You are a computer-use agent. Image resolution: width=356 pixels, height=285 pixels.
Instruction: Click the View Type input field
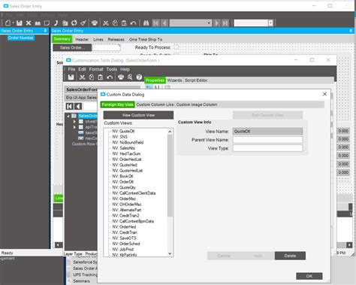[267, 148]
